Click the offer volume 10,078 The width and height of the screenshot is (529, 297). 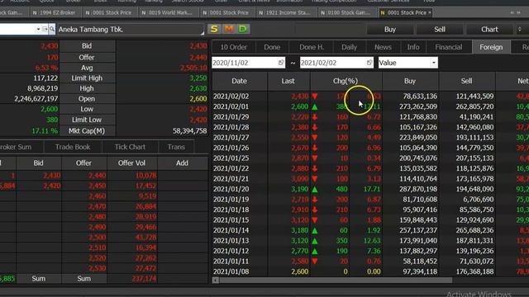pos(145,176)
